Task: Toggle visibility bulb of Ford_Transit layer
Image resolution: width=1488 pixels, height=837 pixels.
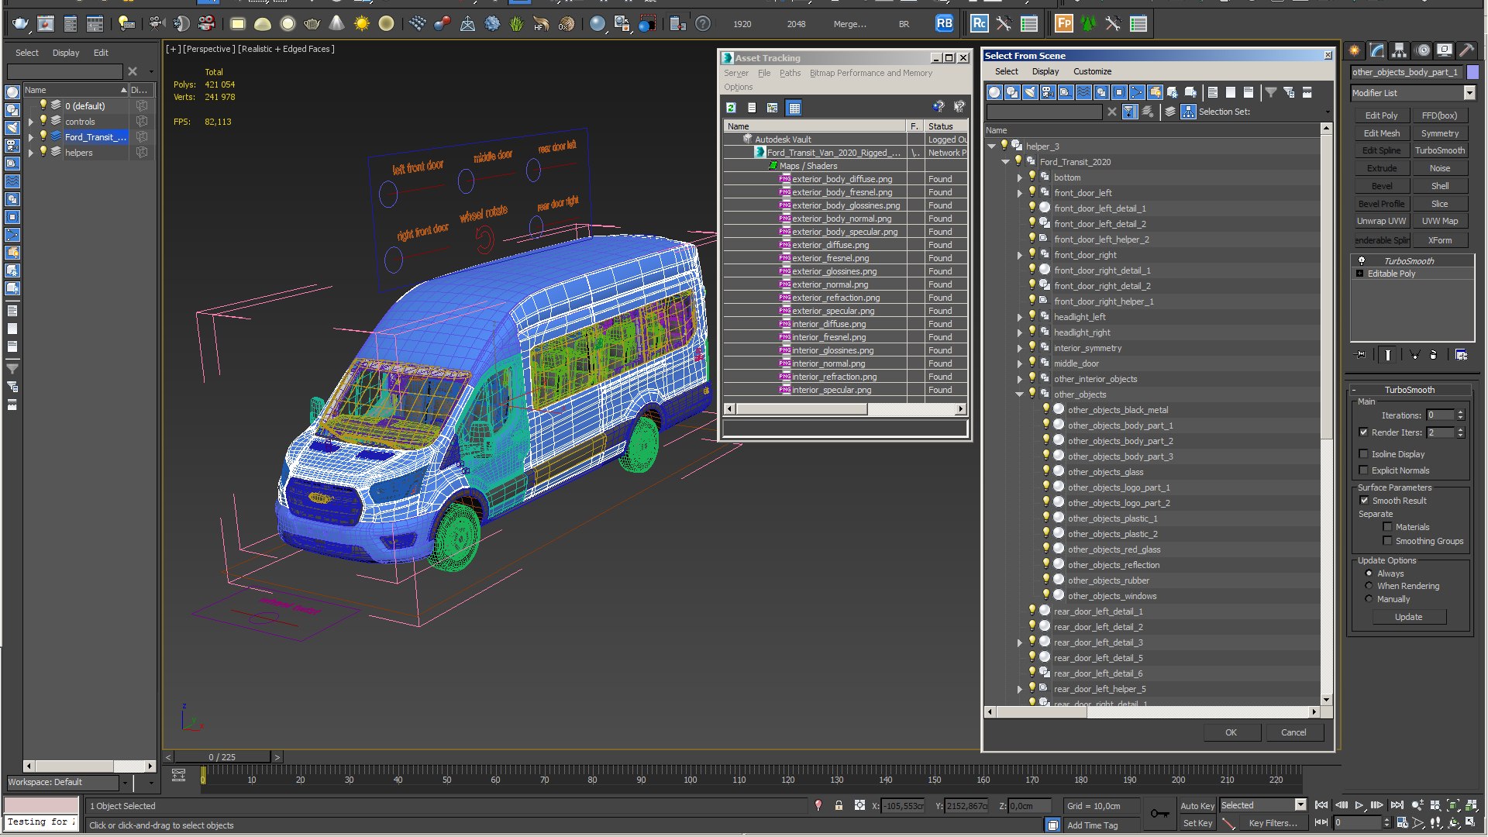Action: point(43,136)
